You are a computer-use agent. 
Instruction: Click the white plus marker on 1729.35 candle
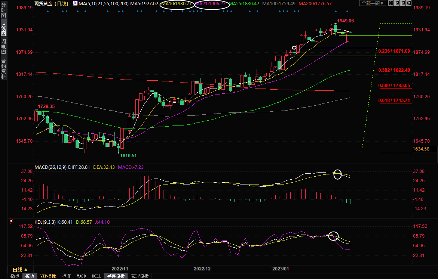(36, 109)
